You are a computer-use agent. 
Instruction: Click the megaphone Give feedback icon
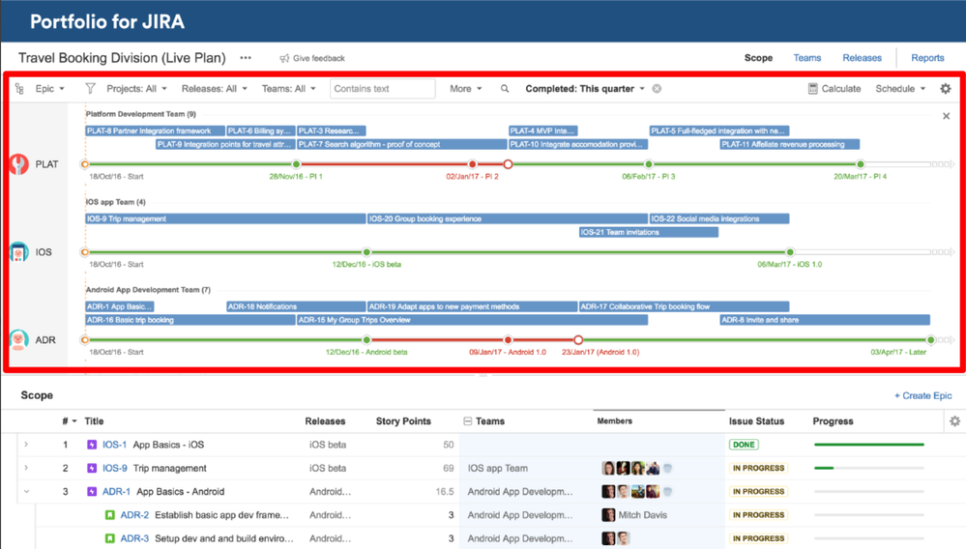point(284,58)
